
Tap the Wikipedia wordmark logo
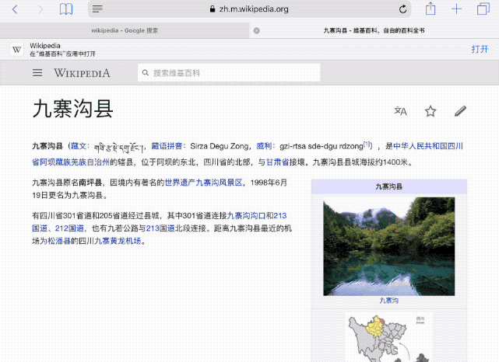tap(82, 73)
